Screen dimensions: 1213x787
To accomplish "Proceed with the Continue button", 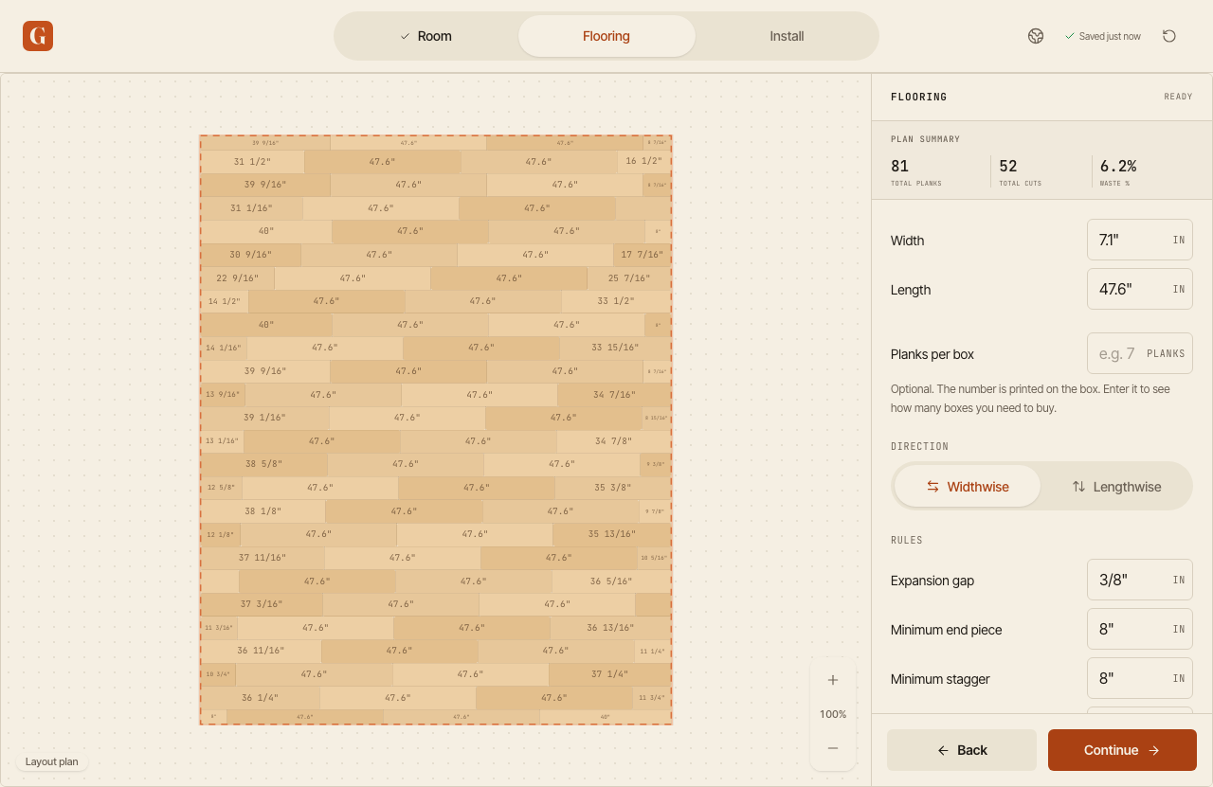I will [1122, 750].
